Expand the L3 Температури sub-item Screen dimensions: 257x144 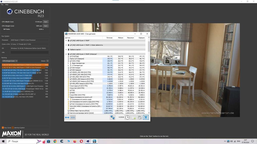pos(68,65)
